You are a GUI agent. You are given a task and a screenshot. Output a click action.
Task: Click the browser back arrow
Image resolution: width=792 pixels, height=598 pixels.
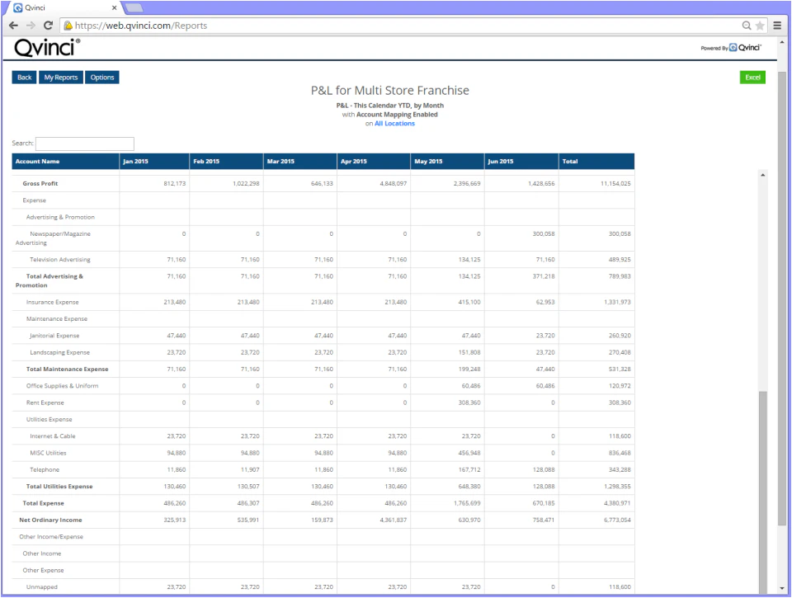(x=12, y=26)
